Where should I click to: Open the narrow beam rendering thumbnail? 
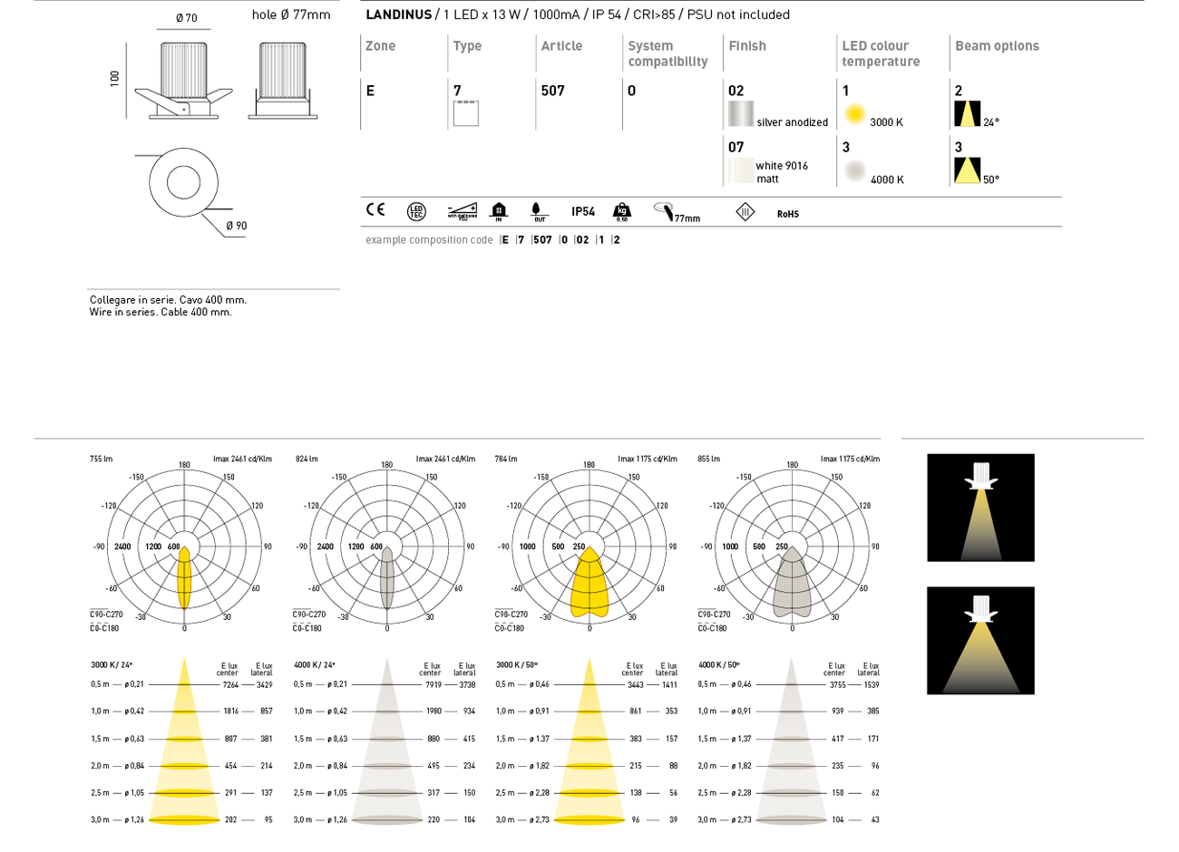coord(980,508)
